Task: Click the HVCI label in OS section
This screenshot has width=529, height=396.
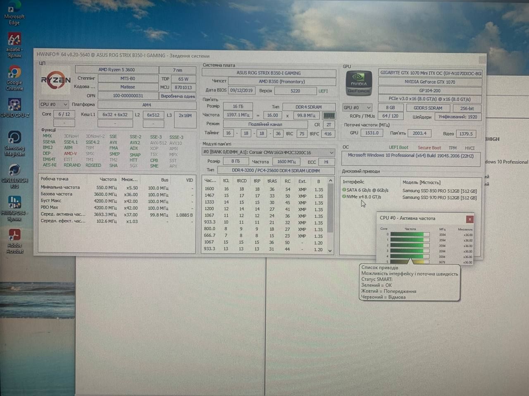Action: point(469,148)
